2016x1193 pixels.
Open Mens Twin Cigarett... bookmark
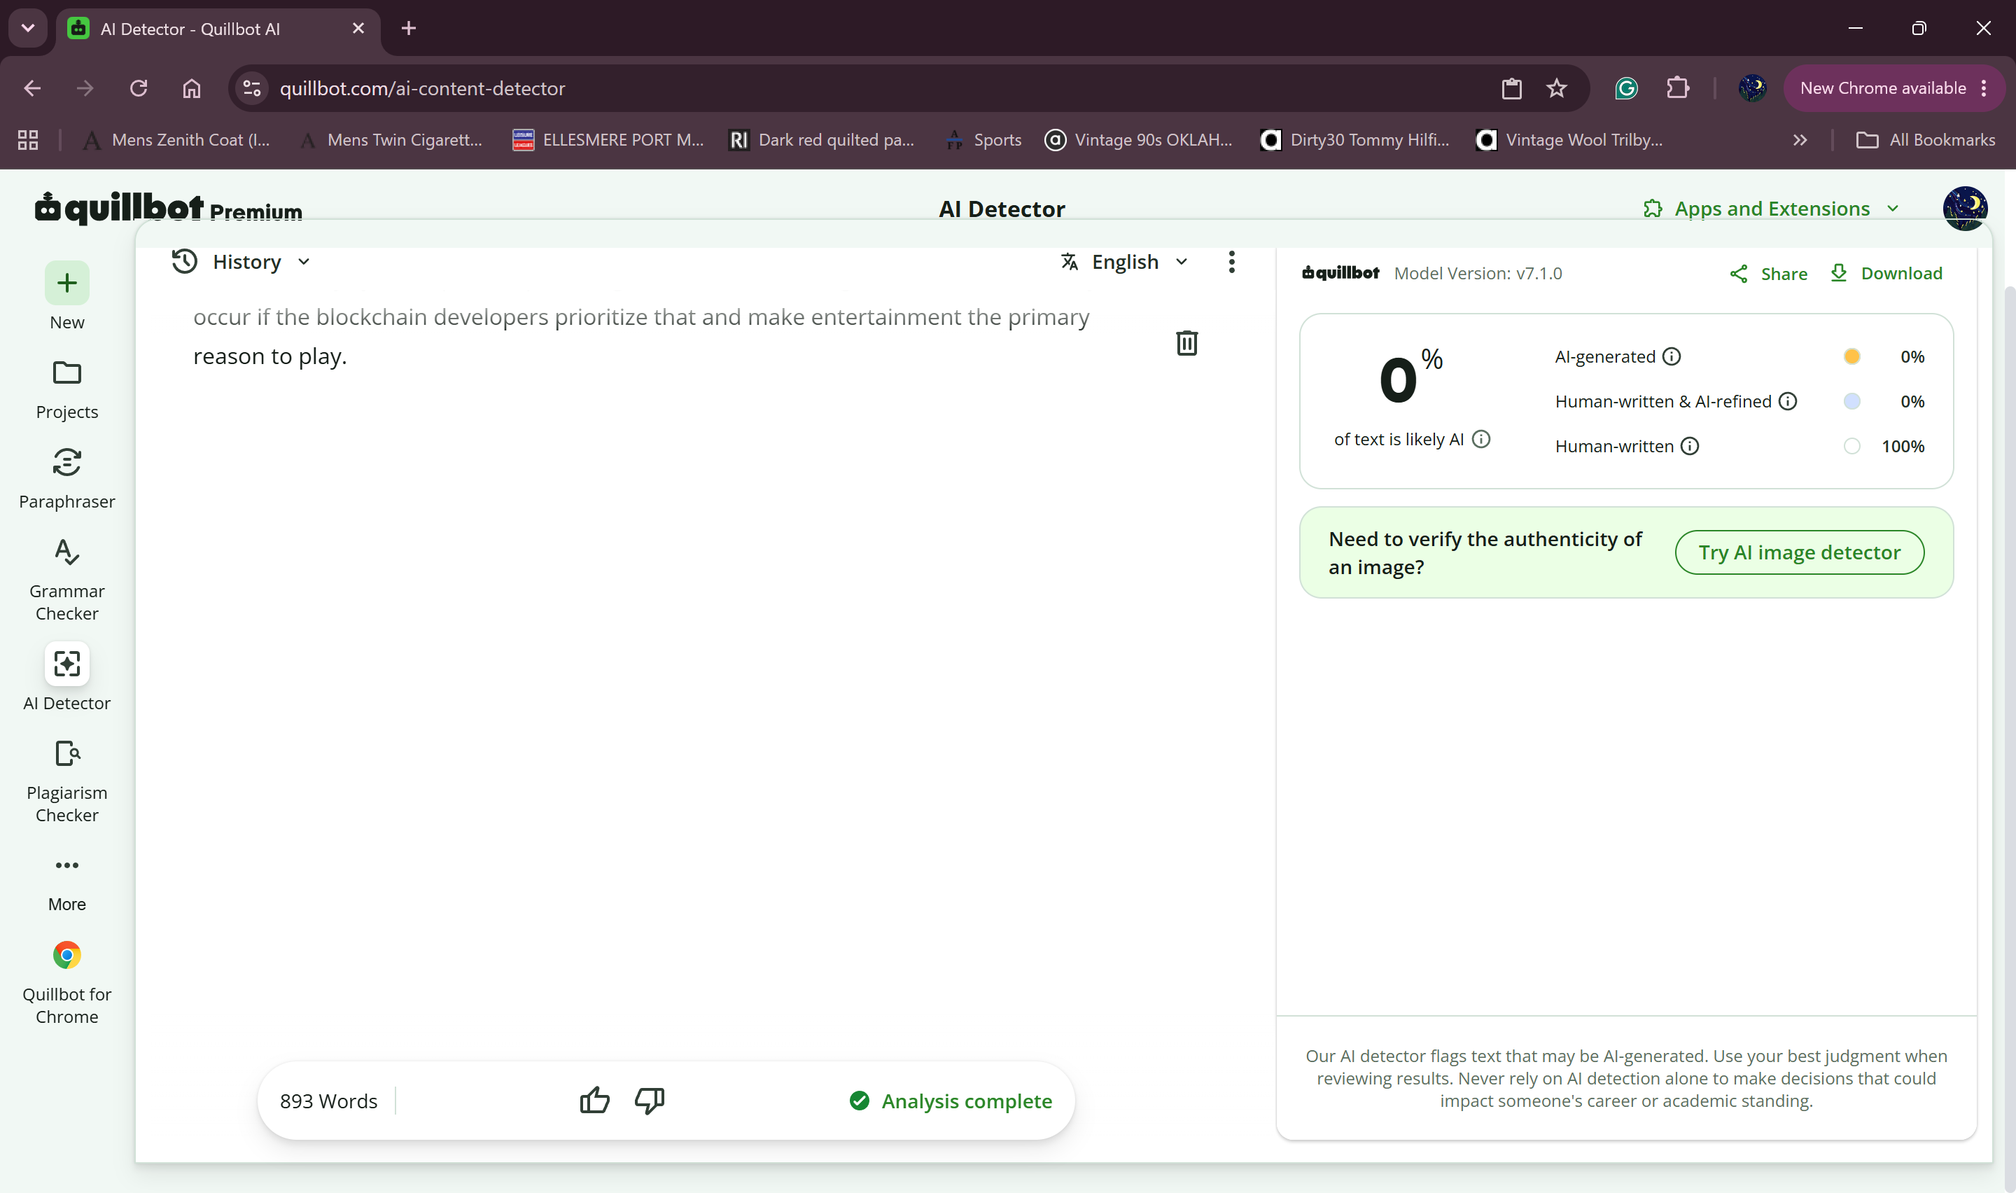pos(391,140)
